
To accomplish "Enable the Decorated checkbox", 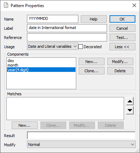I will click(80, 47).
